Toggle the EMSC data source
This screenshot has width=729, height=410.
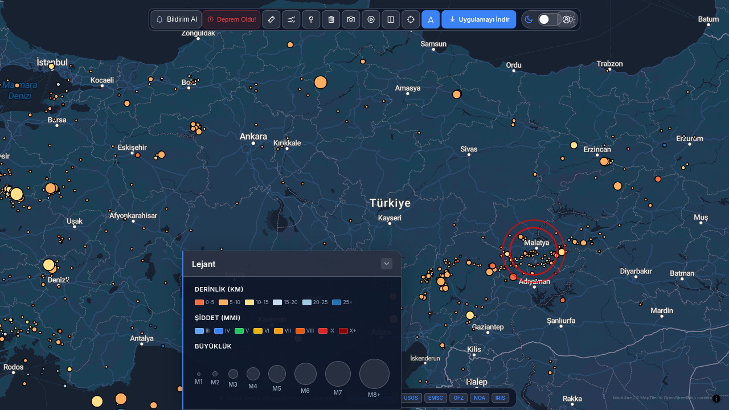pyautogui.click(x=436, y=398)
